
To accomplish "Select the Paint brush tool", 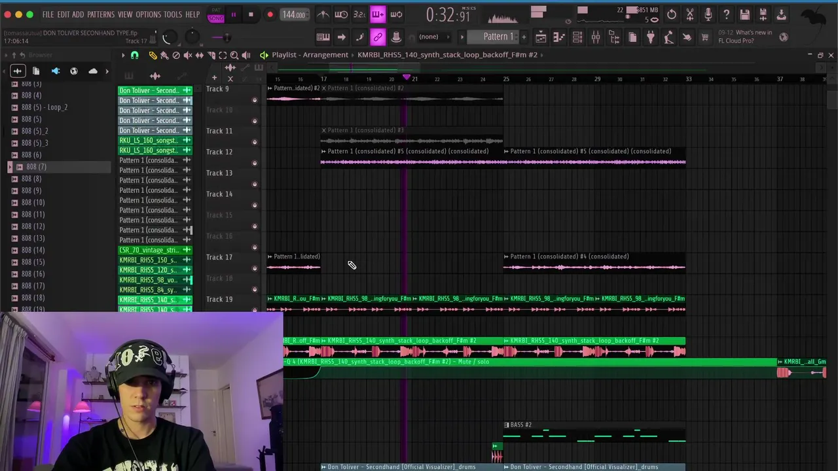I will click(x=164, y=56).
